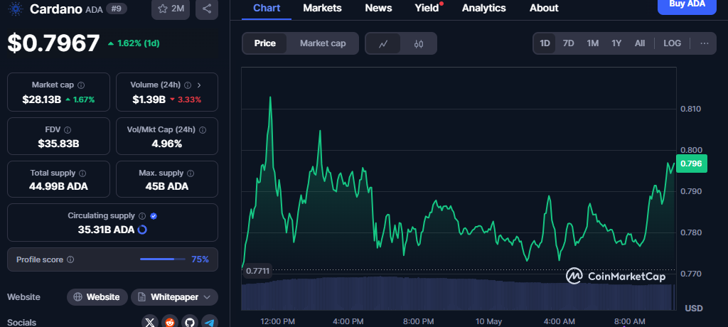
Task: Show Circulating supply info icon
Action: [142, 216]
